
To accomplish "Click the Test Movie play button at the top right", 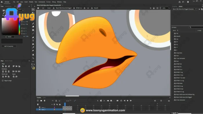I will (188, 2).
